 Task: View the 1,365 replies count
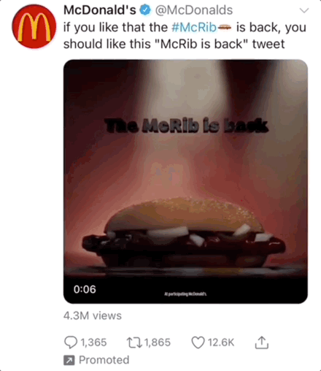pyautogui.click(x=93, y=343)
